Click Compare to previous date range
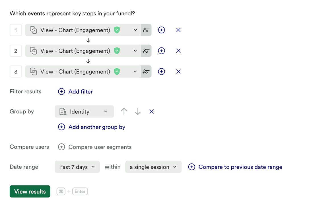The width and height of the screenshot is (313, 206). (235, 167)
